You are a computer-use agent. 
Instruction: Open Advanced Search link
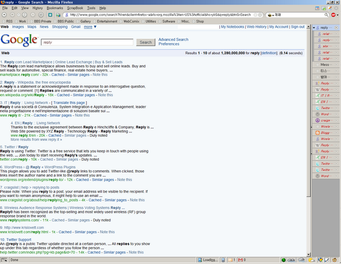173,40
